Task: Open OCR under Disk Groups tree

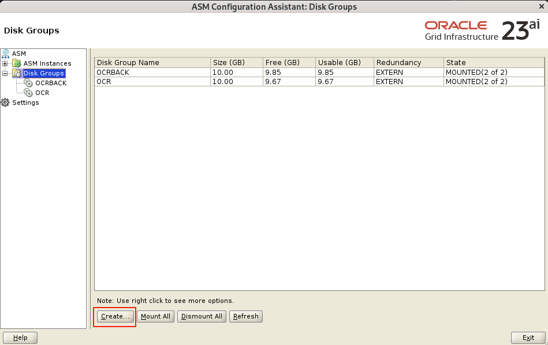Action: [x=42, y=93]
